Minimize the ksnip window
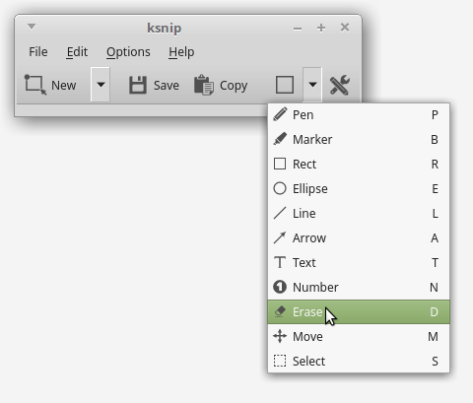This screenshot has height=403, width=473. coord(298,29)
